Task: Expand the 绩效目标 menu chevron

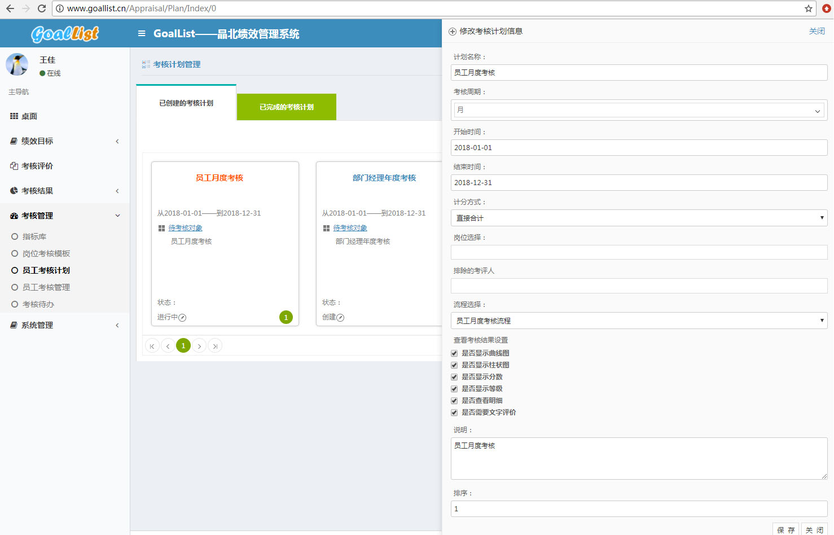Action: click(117, 141)
